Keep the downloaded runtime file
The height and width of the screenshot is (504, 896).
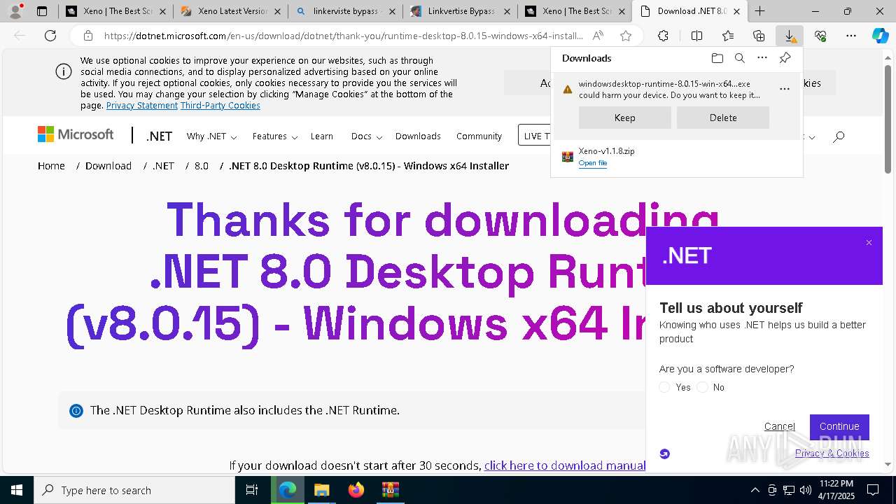tap(624, 118)
